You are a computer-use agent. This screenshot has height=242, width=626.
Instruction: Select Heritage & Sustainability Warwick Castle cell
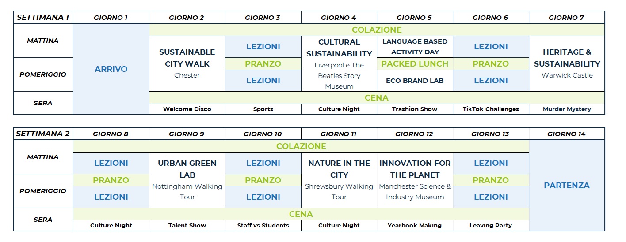[567, 63]
